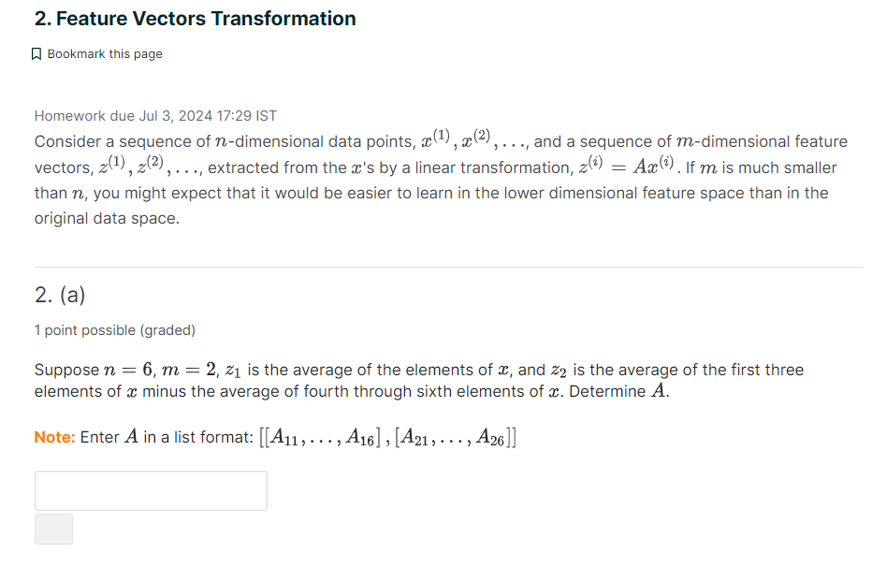Click the horizontal divider above section 2(a)
This screenshot has height=568, width=872.
[x=447, y=263]
